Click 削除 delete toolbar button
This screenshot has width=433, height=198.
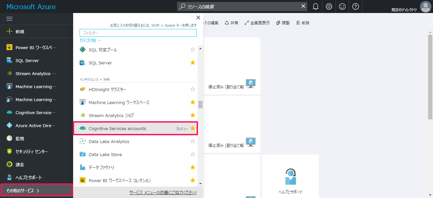pos(303,23)
